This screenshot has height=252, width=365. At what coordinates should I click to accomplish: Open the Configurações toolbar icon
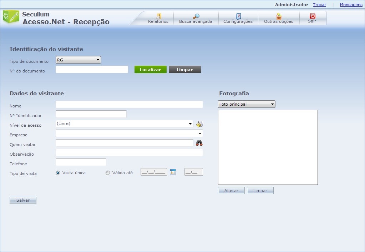tap(238, 16)
